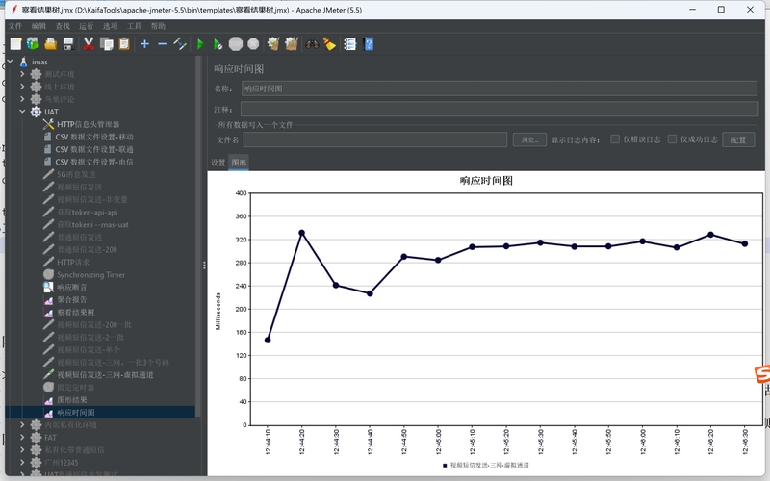Click the 浏览... browse button

click(x=529, y=139)
